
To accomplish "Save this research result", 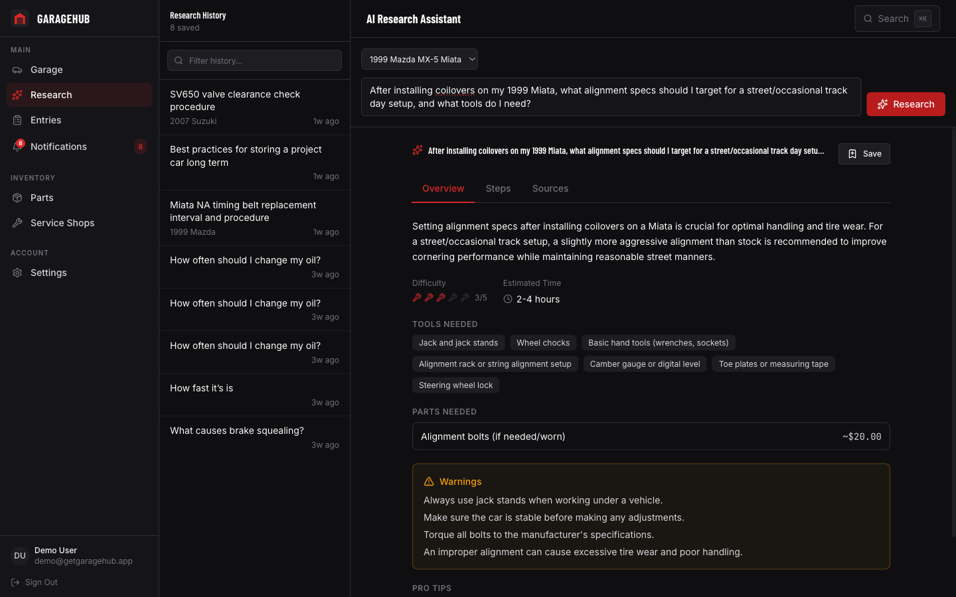I will click(x=864, y=154).
